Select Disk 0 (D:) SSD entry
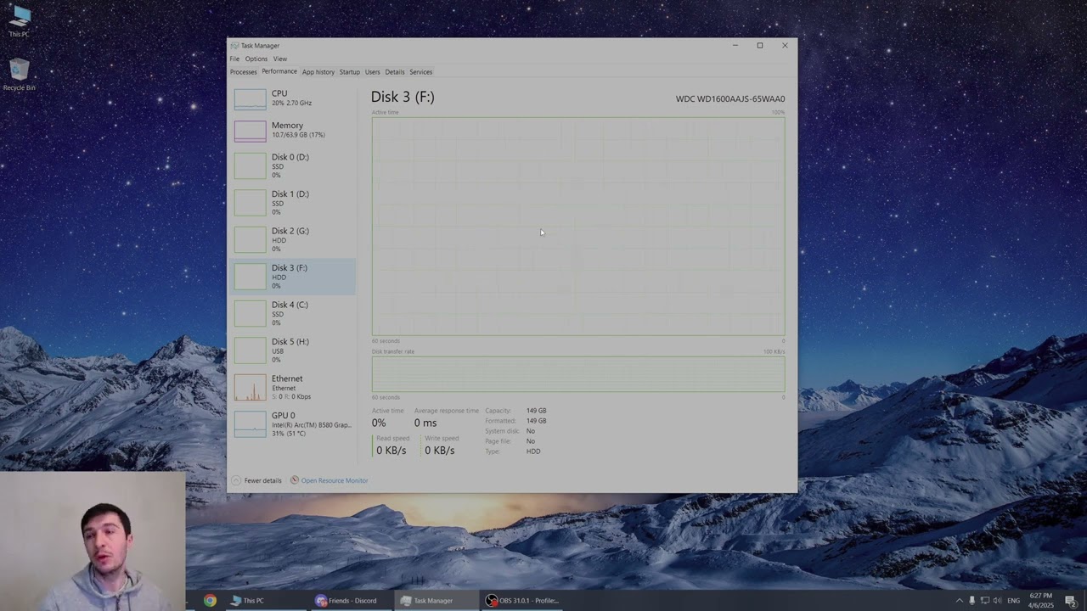 (293, 165)
